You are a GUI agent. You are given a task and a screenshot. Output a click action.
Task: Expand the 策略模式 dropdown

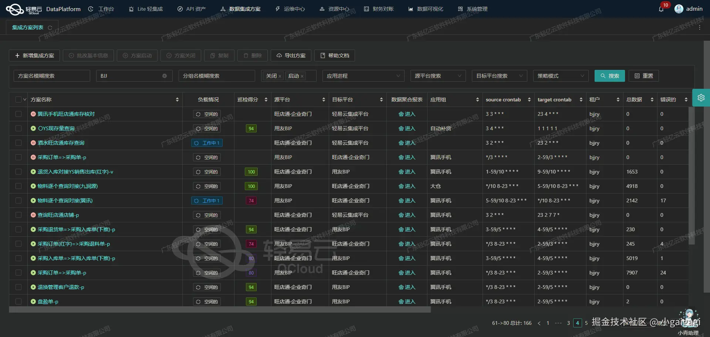point(560,76)
